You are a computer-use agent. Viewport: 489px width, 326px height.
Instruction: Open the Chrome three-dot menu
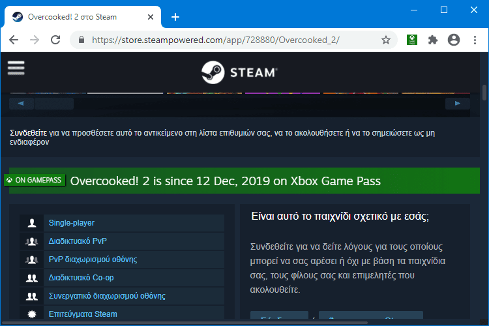click(x=475, y=40)
